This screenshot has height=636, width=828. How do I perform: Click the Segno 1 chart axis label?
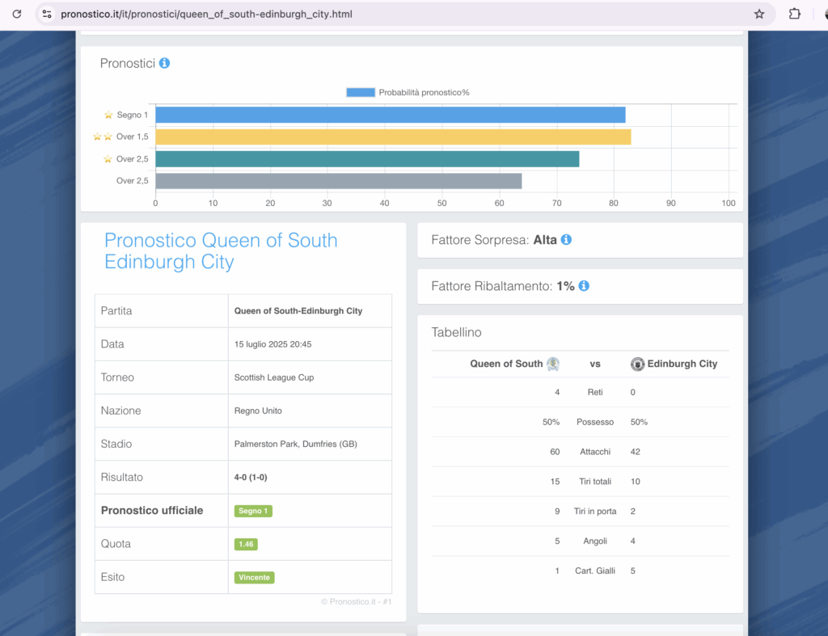tap(133, 115)
